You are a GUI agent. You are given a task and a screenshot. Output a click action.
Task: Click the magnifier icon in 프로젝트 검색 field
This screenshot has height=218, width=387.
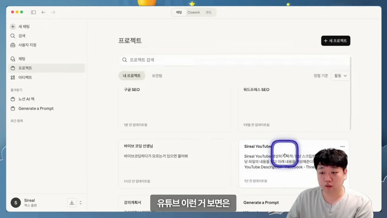click(125, 60)
